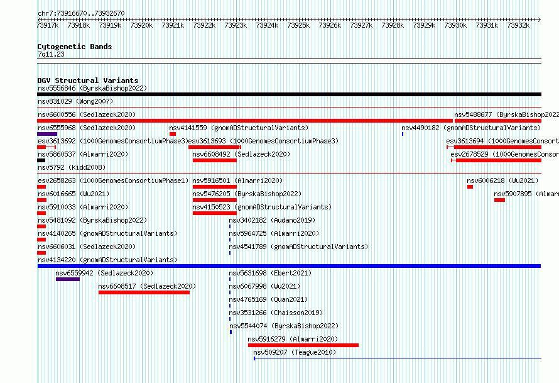The height and width of the screenshot is (383, 559).
Task: Click the nsv6608492 (Sedlazeck2020) label
Action: [x=241, y=154]
